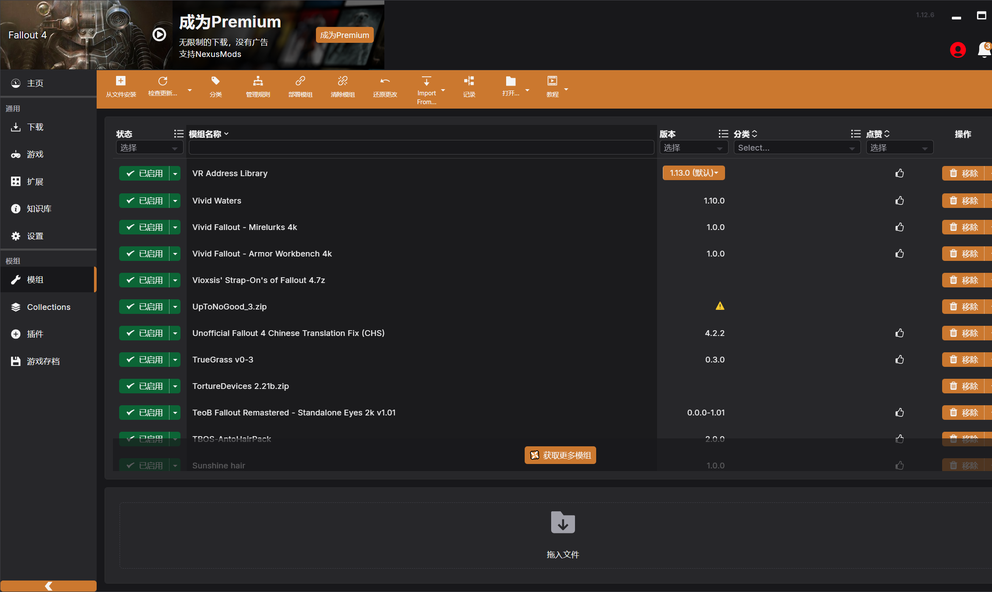The width and height of the screenshot is (992, 592).
Task: Disable Unofficial Chinese Translation Fix mod
Action: pyautogui.click(x=144, y=333)
